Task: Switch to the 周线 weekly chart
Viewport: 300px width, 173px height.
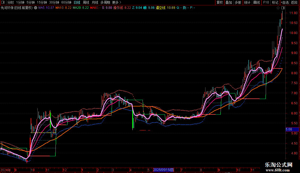Action: [x=86, y=2]
